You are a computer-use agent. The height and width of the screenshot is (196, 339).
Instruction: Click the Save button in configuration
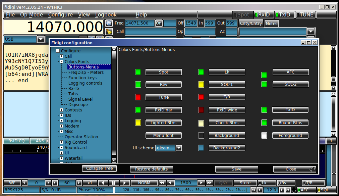point(236,169)
